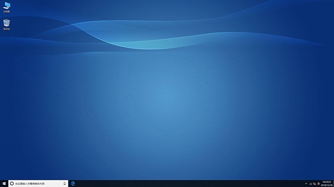Image resolution: width=334 pixels, height=187 pixels.
Task: Activate the microphone voice search icon
Action: [65, 183]
